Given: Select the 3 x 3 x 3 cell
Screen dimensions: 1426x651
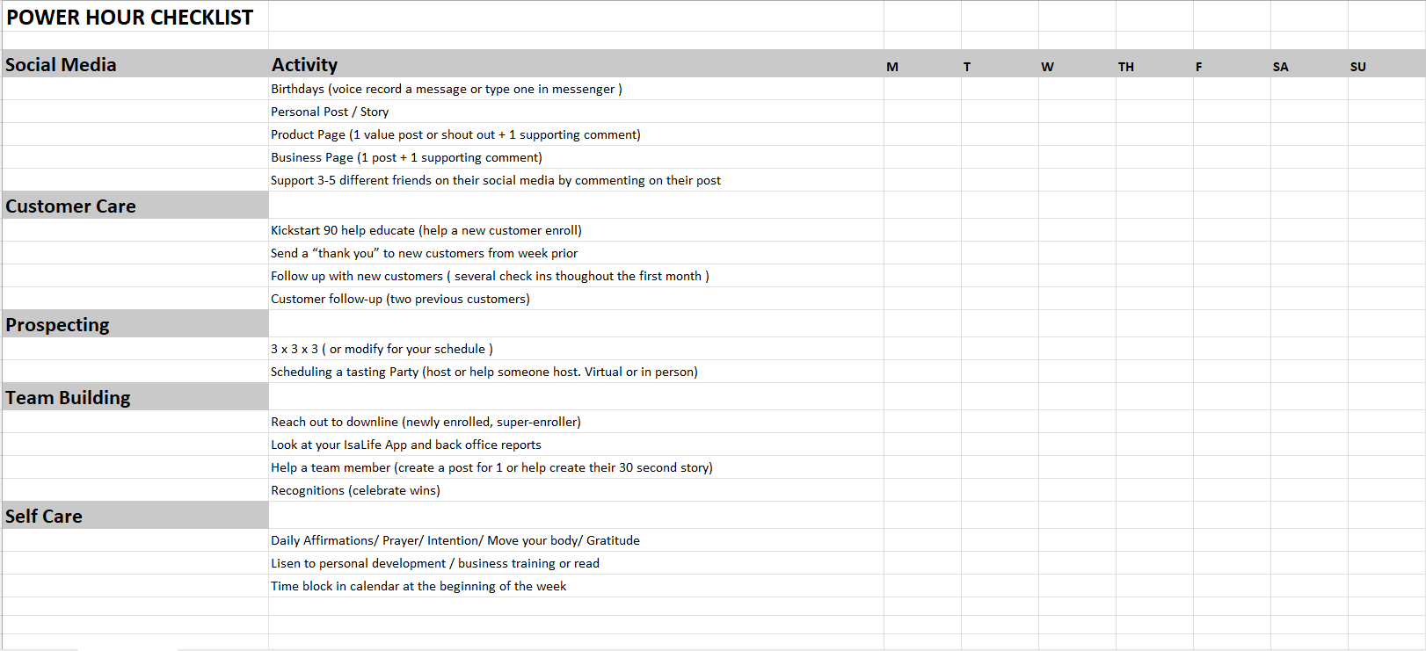Looking at the screenshot, I should point(576,349).
